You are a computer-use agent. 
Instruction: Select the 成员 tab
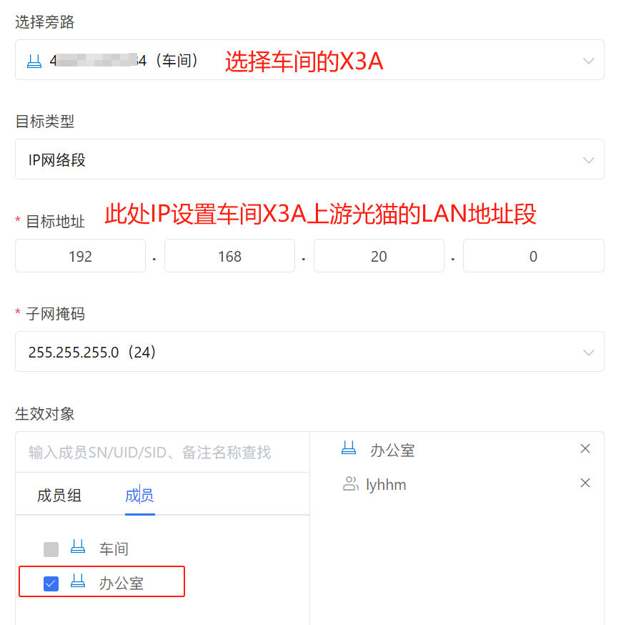click(x=139, y=496)
